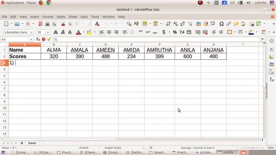Run the spelling check
The height and width of the screenshot is (155, 276).
(136, 24)
